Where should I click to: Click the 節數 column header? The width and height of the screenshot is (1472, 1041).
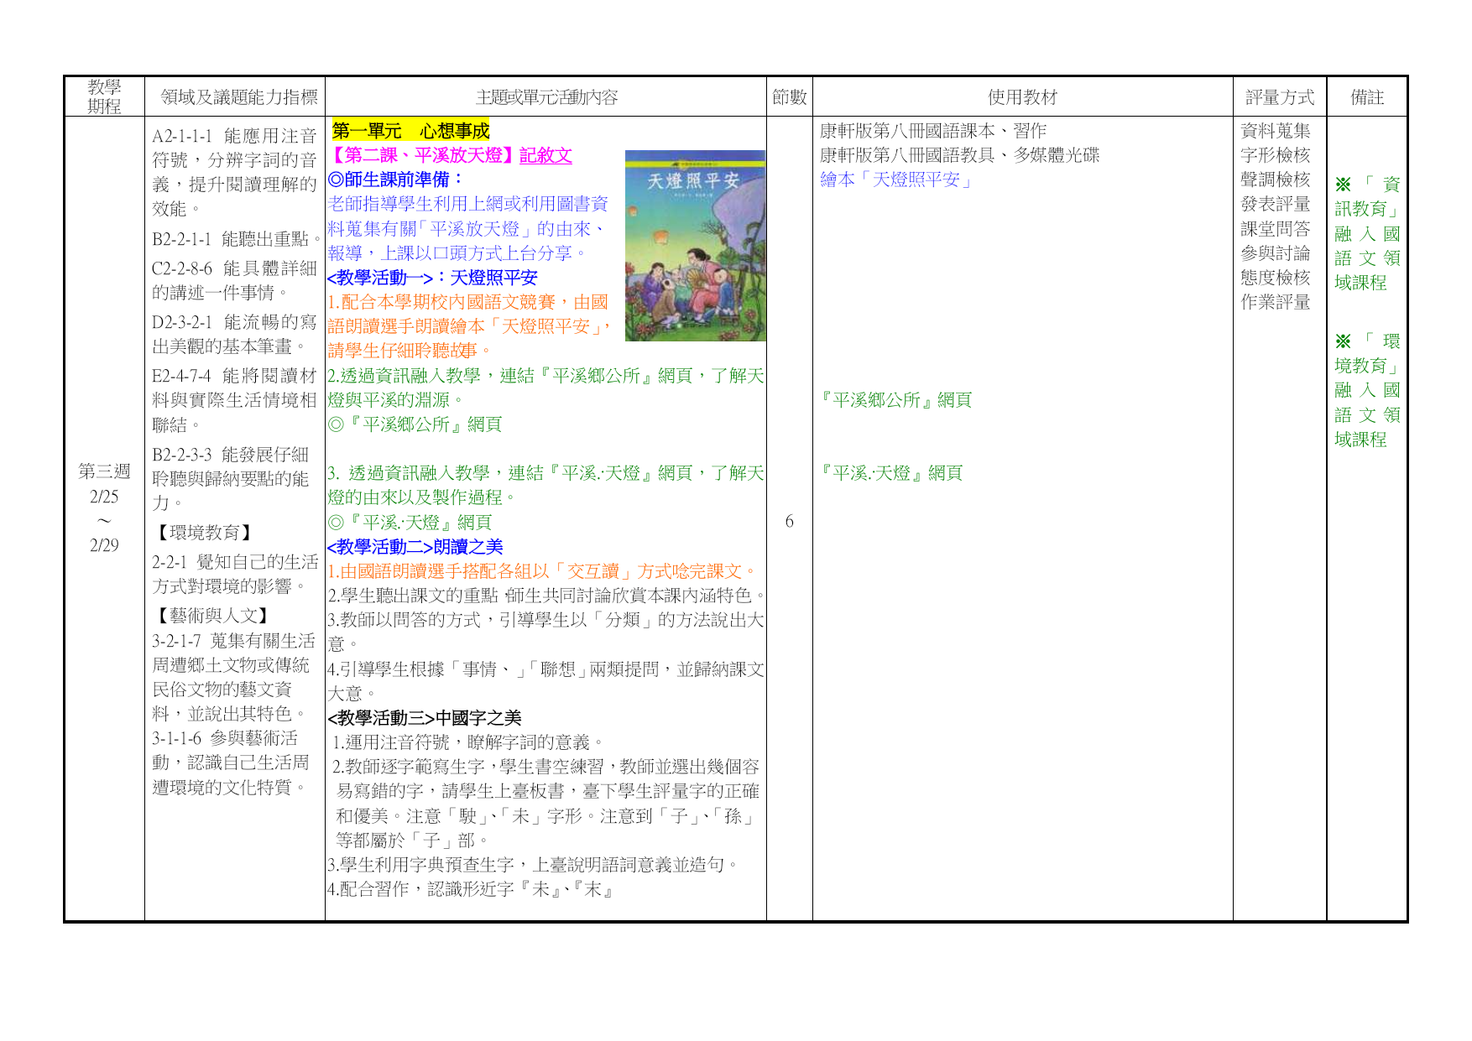pyautogui.click(x=790, y=97)
